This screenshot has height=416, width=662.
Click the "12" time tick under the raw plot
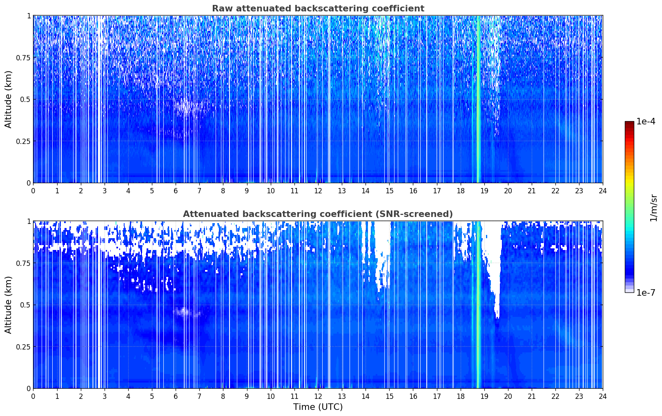click(x=318, y=190)
